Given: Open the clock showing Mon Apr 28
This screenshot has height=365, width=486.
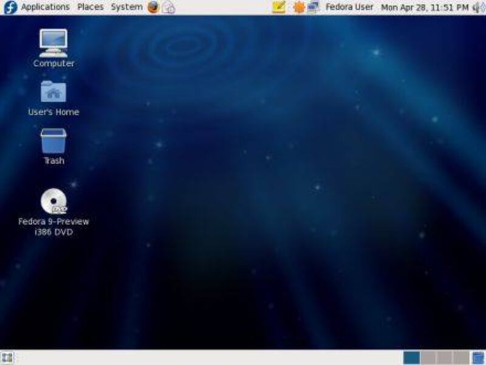Looking at the screenshot, I should (424, 7).
